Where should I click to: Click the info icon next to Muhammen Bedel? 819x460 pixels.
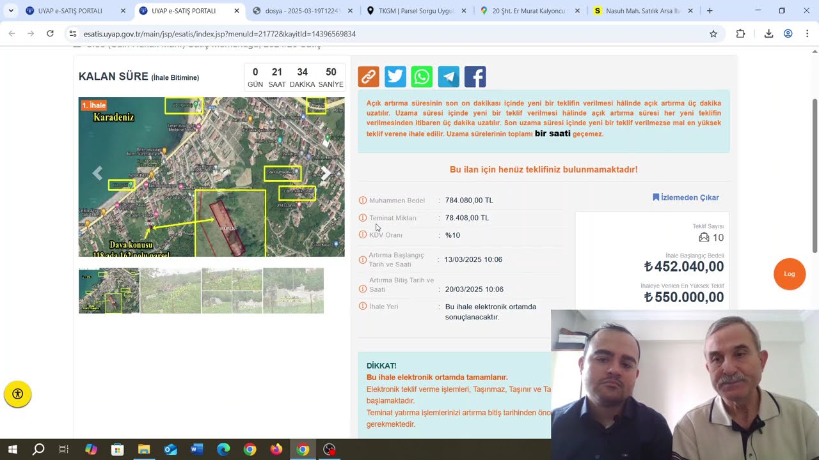pyautogui.click(x=363, y=201)
